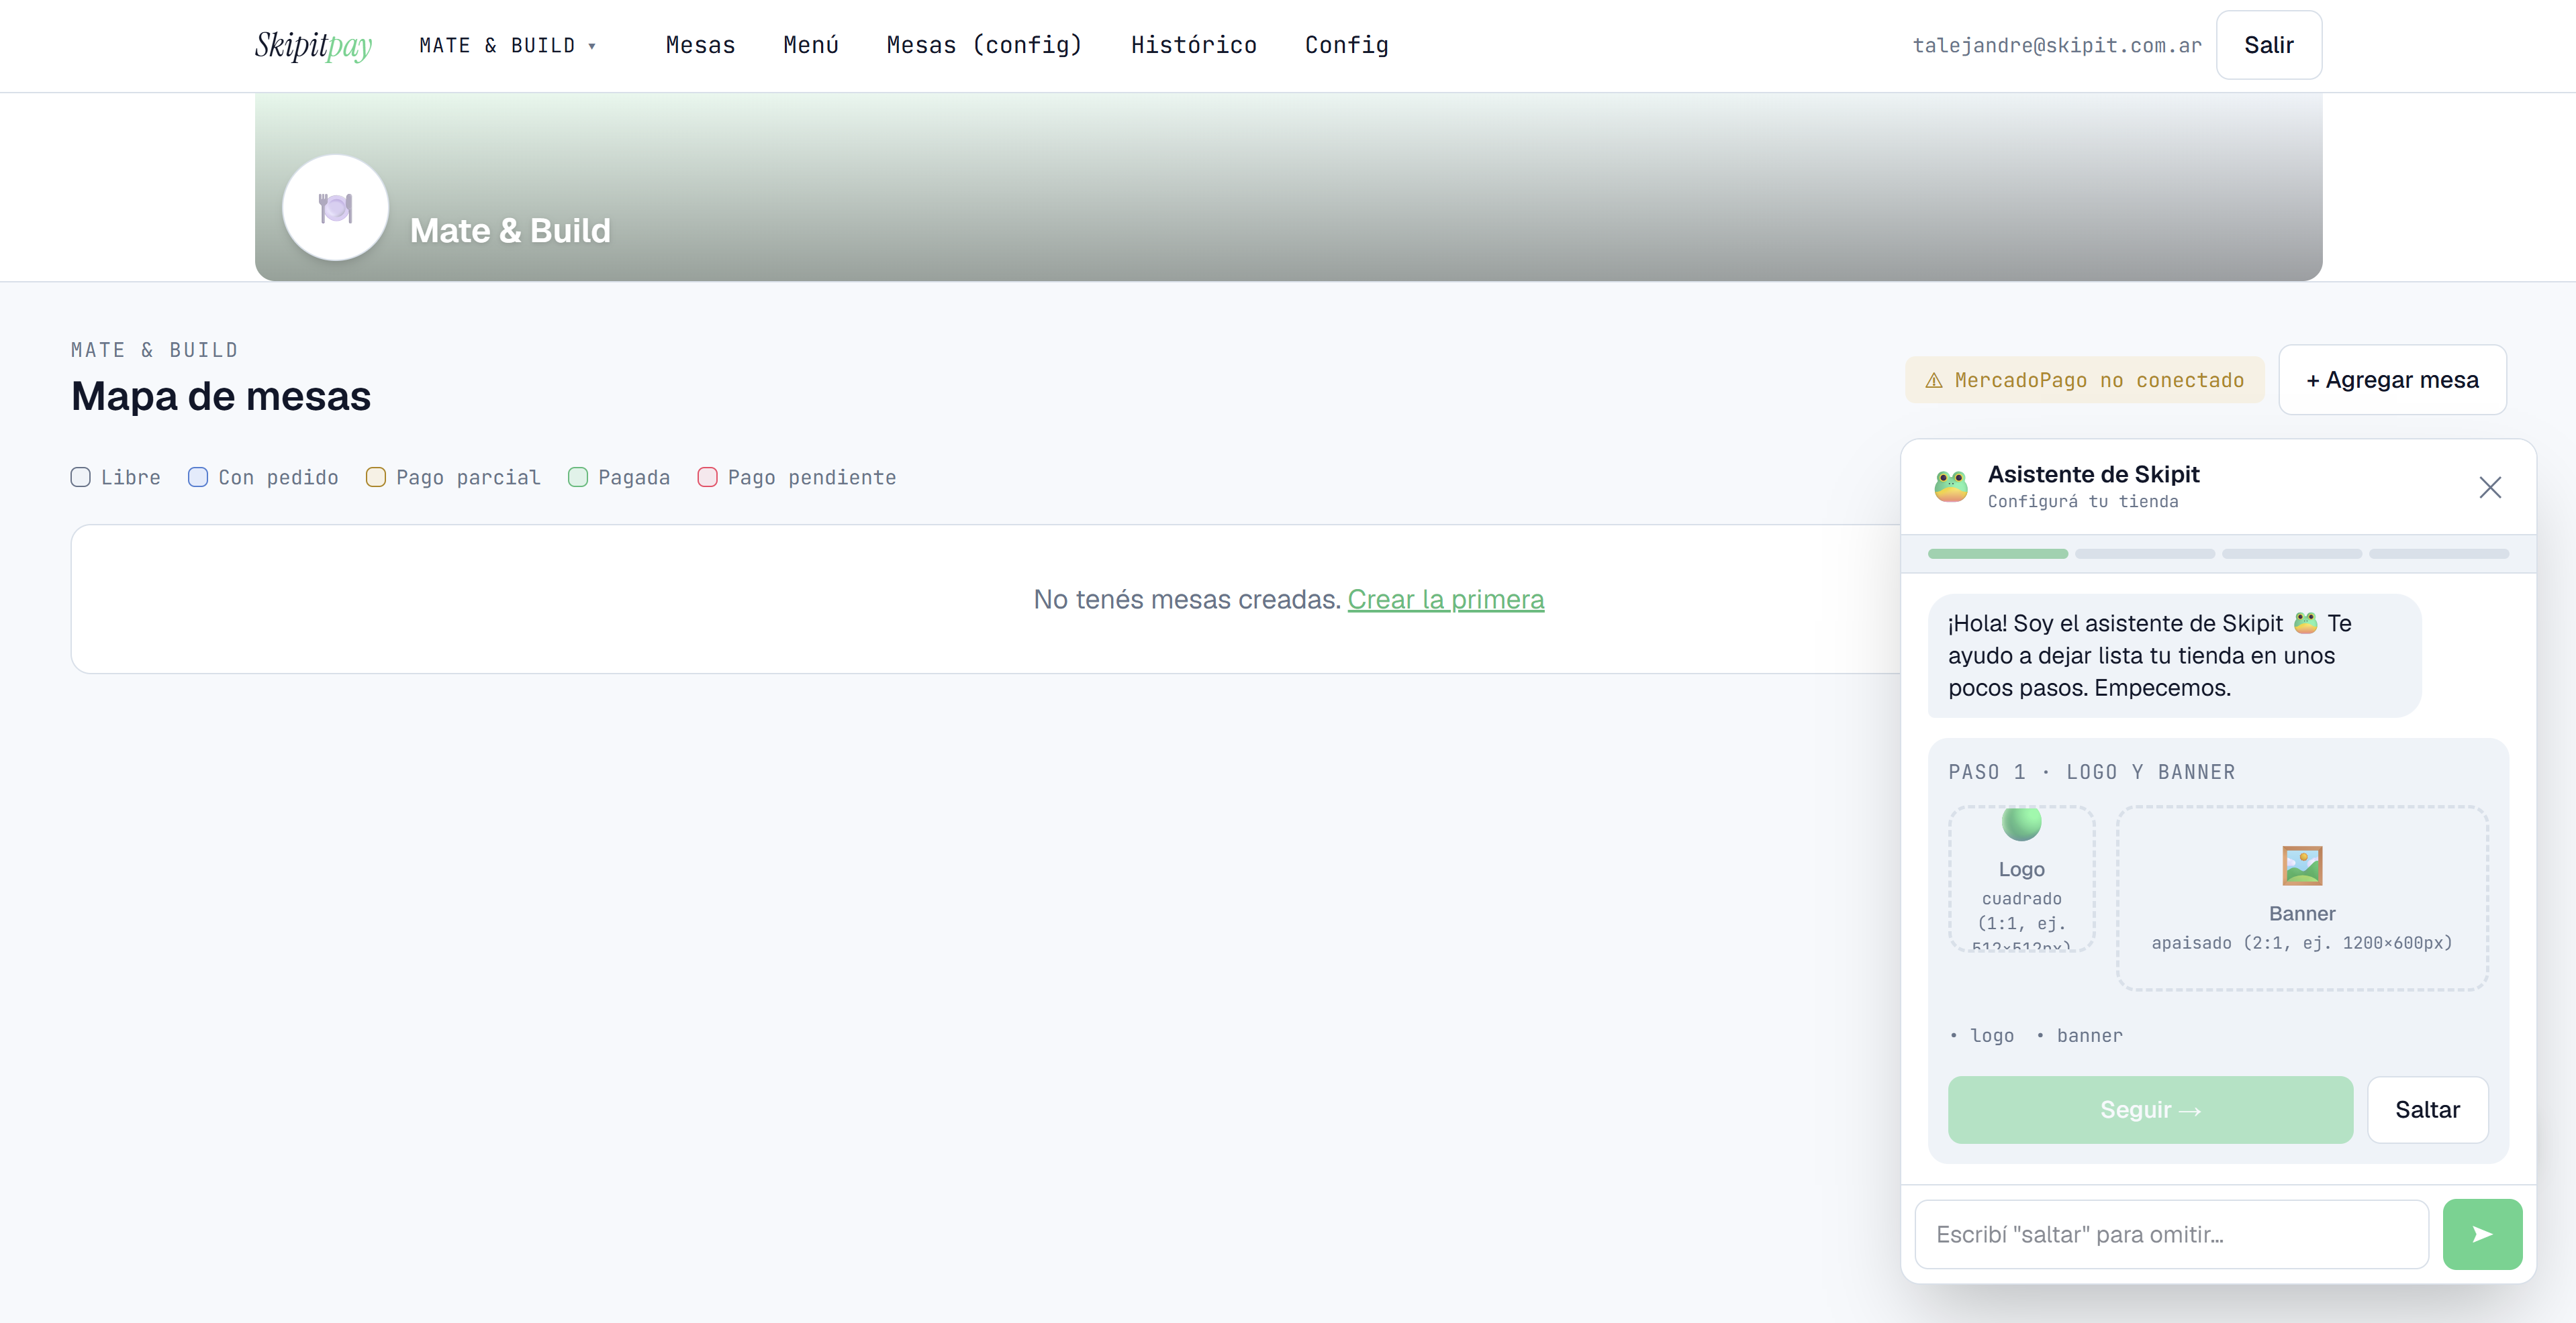Click the Seguir continue button
The image size is (2576, 1323).
2150,1110
